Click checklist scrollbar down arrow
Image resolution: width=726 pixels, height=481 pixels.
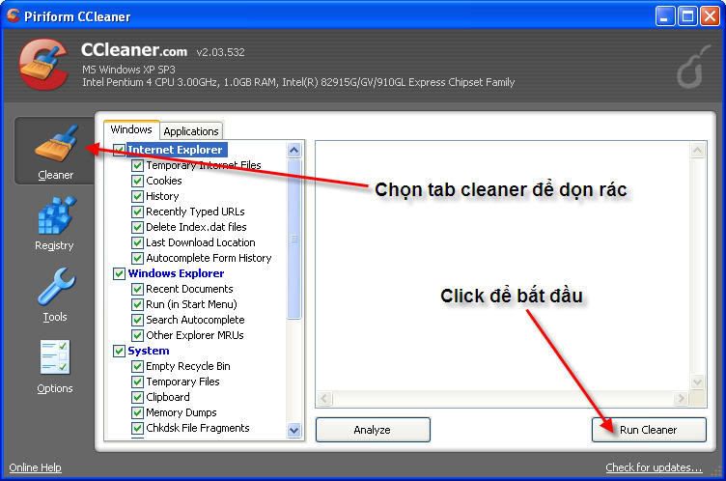[x=294, y=430]
